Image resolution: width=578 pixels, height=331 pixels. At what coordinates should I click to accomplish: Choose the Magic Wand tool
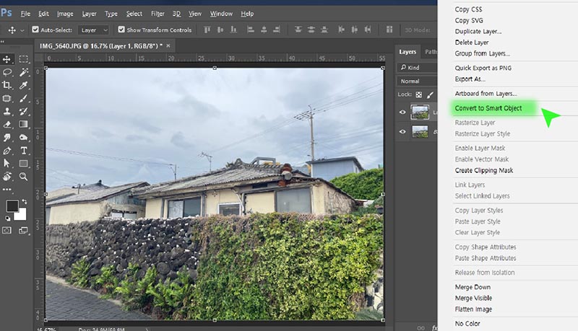click(24, 72)
